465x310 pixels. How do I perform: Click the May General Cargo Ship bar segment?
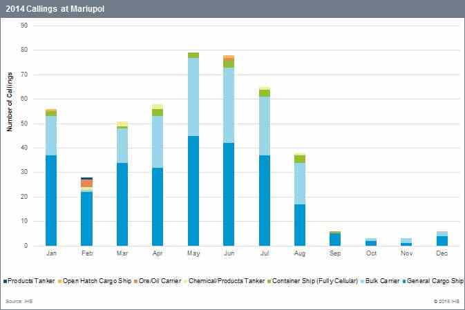tap(193, 191)
